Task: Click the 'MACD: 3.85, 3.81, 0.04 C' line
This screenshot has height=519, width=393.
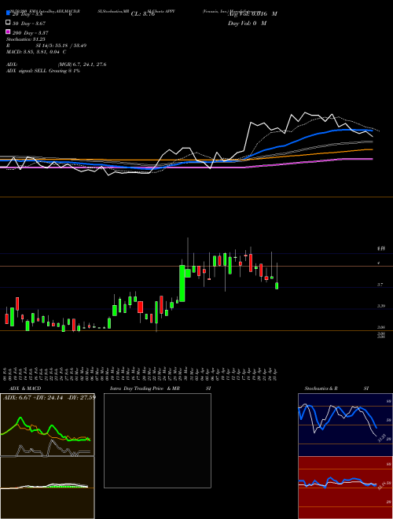Action: (x=36, y=52)
